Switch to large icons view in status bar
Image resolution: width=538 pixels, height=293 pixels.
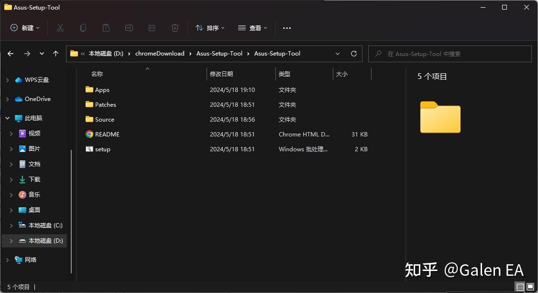tap(530, 287)
